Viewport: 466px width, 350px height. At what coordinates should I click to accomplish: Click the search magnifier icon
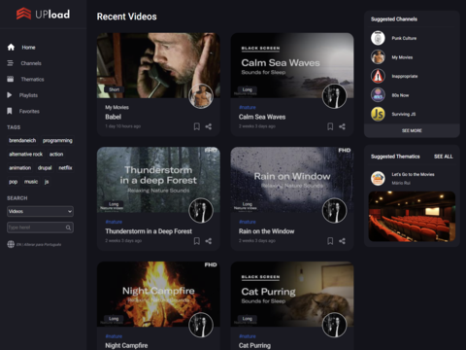pyautogui.click(x=68, y=227)
